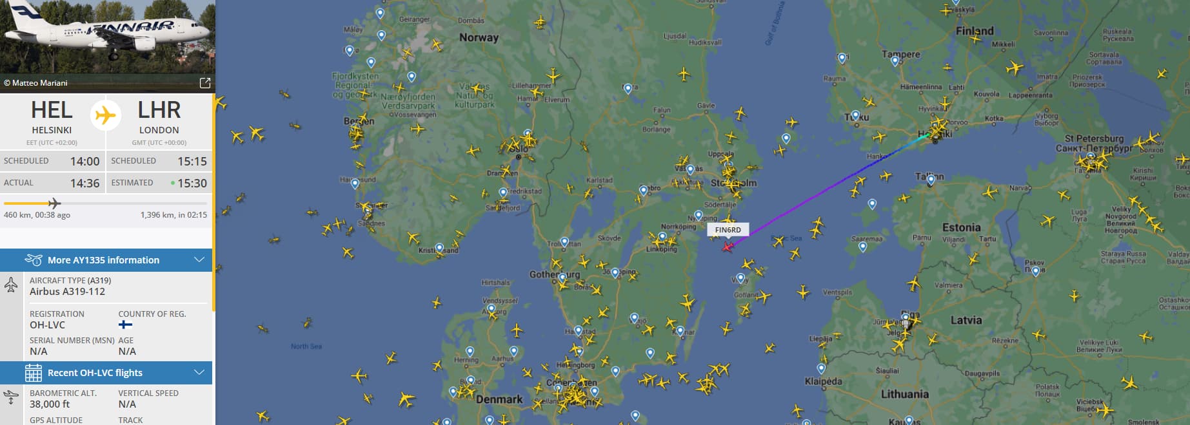Click the calendar icon for recent flights
This screenshot has height=425, width=1190.
click(33, 373)
